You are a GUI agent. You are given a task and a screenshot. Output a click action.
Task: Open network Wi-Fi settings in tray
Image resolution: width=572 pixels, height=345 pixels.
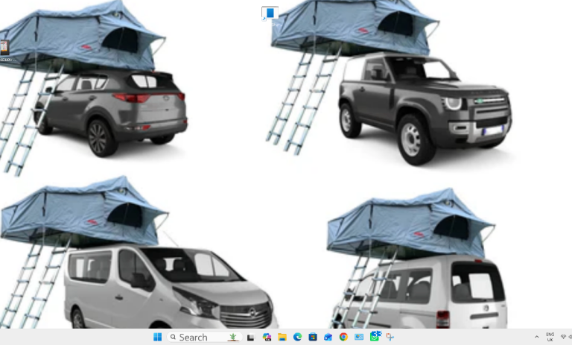[x=563, y=337]
